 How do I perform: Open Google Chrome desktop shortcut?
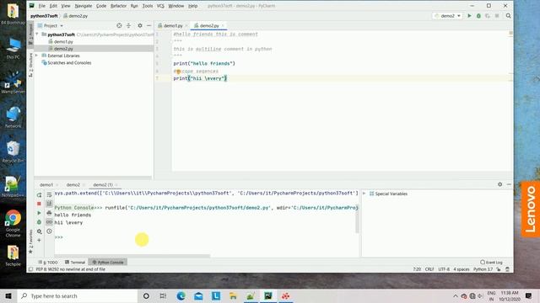click(x=13, y=223)
